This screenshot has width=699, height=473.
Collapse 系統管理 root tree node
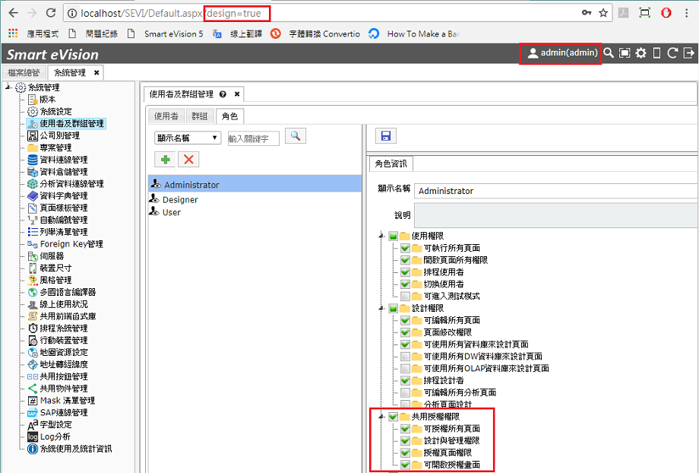[8, 87]
